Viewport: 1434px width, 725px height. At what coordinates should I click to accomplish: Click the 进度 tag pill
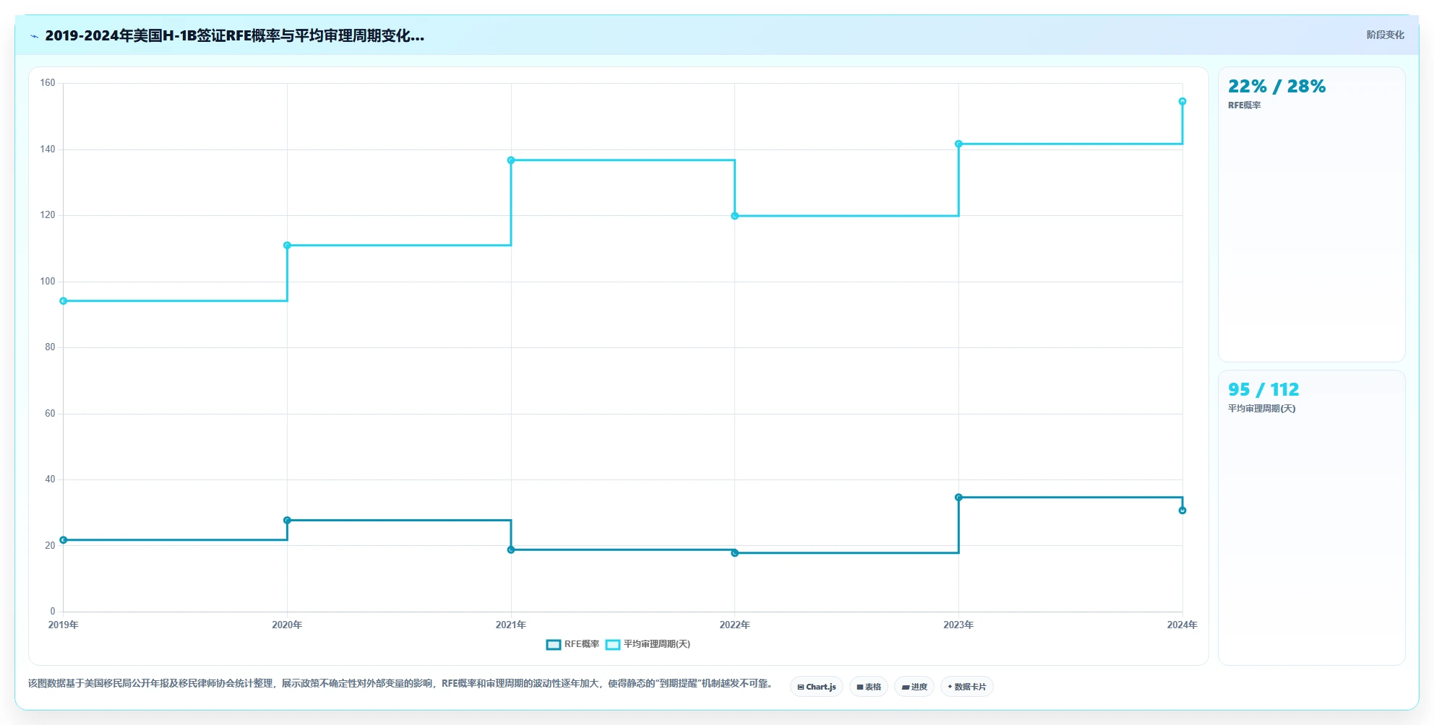pyautogui.click(x=914, y=687)
